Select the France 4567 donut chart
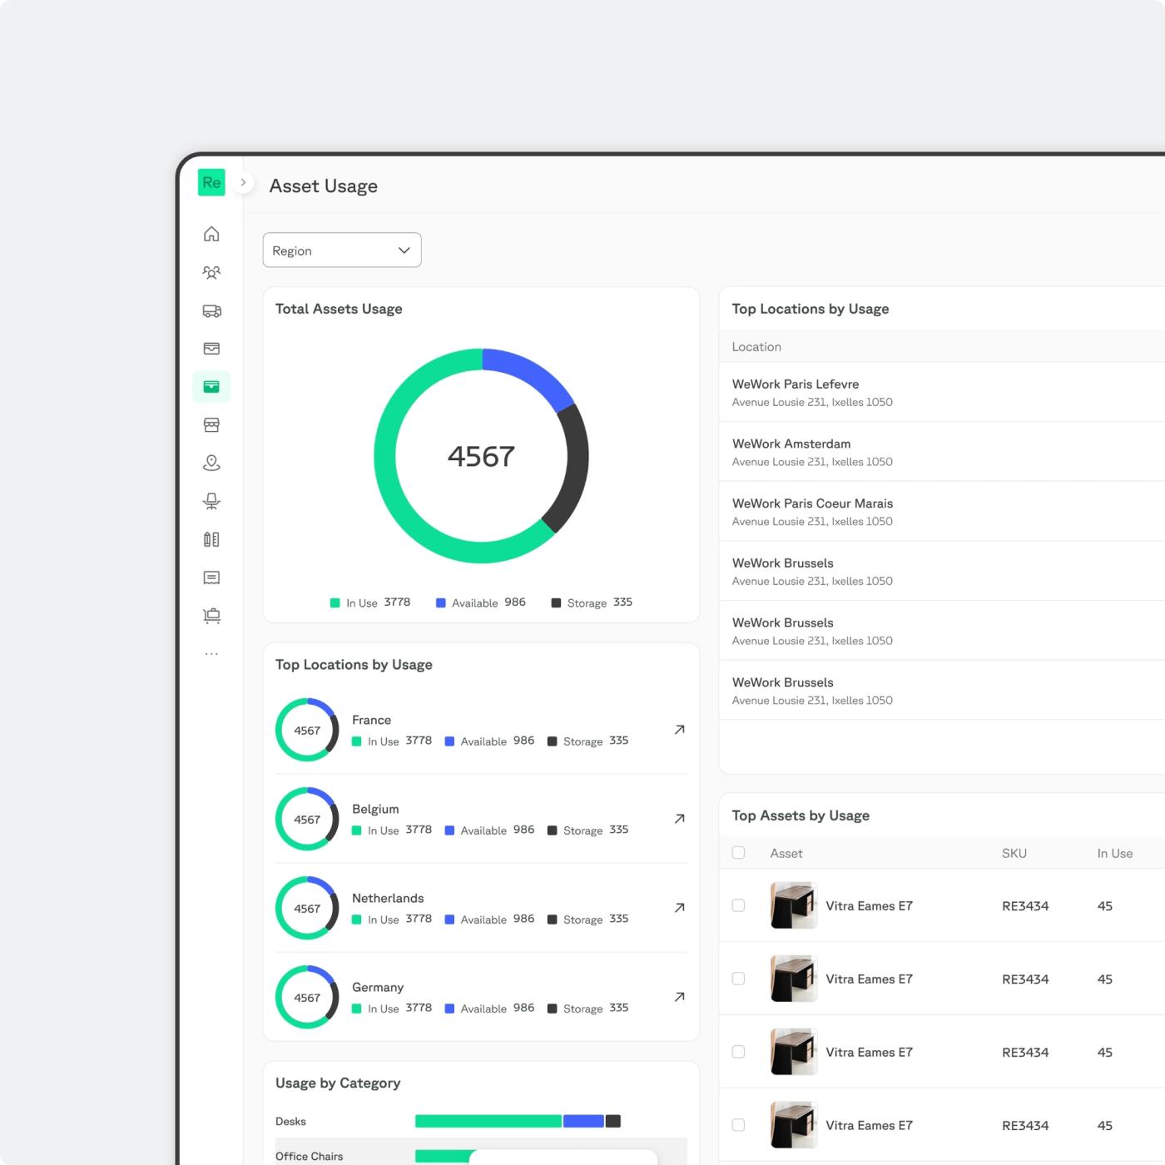The width and height of the screenshot is (1165, 1165). (307, 730)
